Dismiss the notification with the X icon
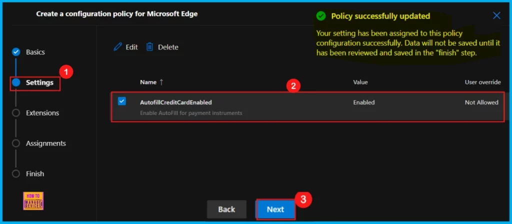The image size is (512, 224). [496, 15]
